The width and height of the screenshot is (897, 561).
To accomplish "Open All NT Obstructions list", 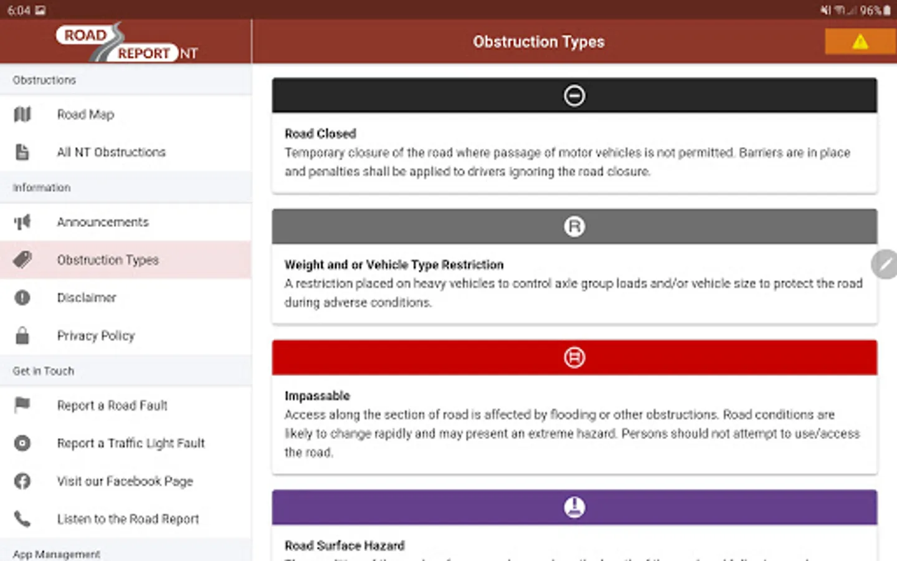I will point(111,152).
